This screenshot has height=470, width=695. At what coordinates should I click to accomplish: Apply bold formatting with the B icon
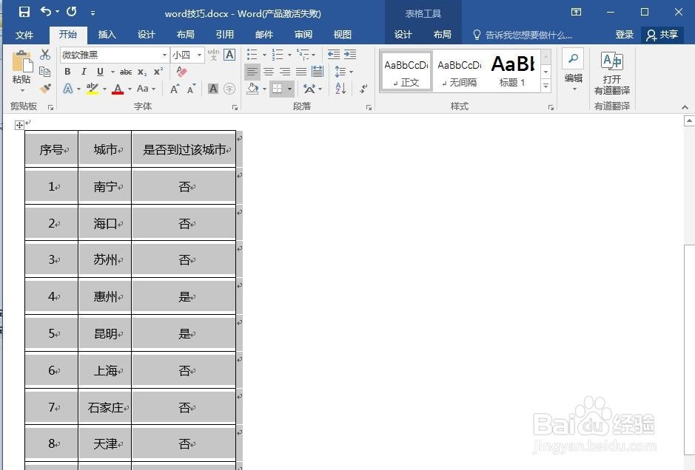[x=67, y=72]
